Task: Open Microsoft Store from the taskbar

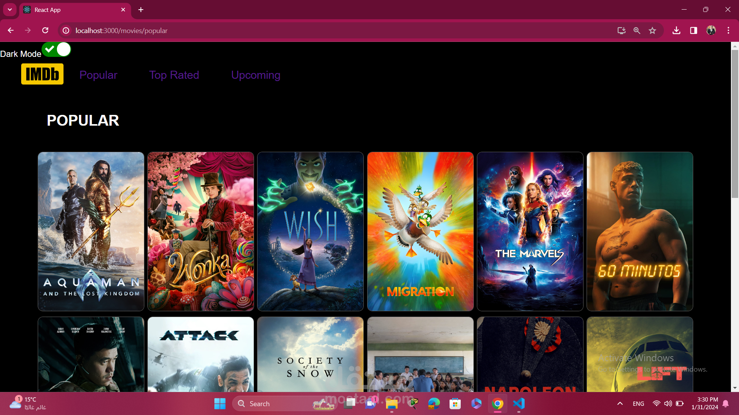Action: tap(455, 404)
